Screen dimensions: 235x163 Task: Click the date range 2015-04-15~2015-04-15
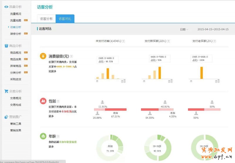tap(213, 29)
